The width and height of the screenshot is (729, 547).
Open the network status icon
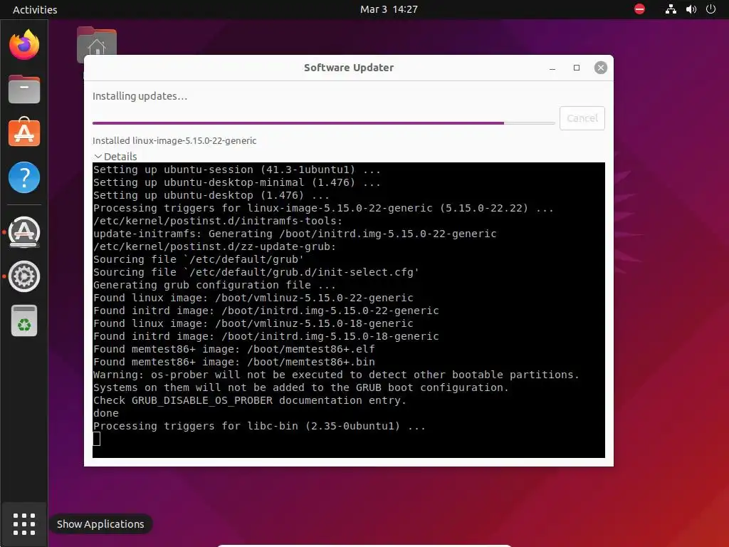point(671,9)
